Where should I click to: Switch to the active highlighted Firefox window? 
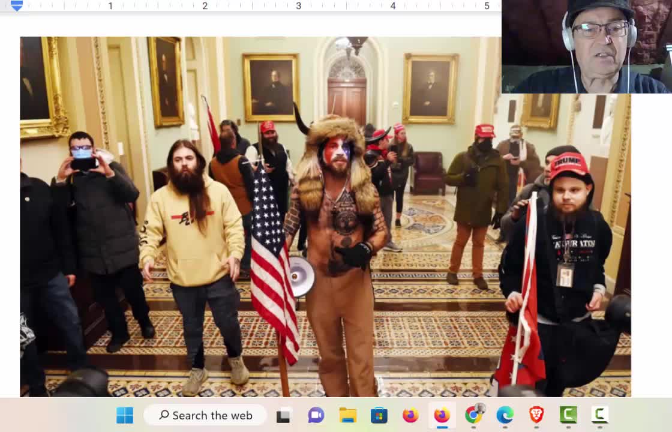(x=442, y=415)
